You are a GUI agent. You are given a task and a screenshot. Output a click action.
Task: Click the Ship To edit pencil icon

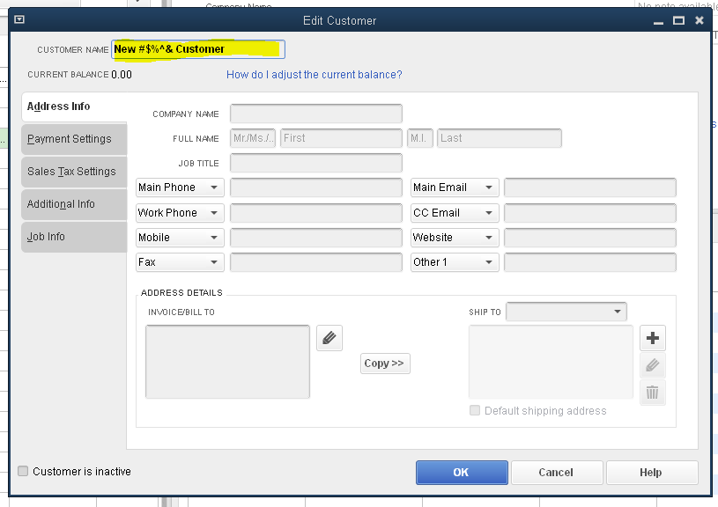point(652,365)
